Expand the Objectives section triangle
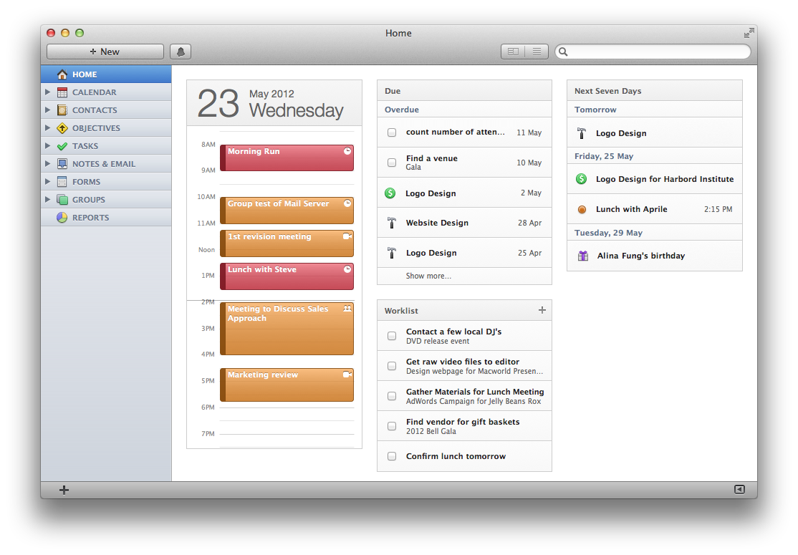Image resolution: width=798 pixels, height=555 pixels. point(47,127)
